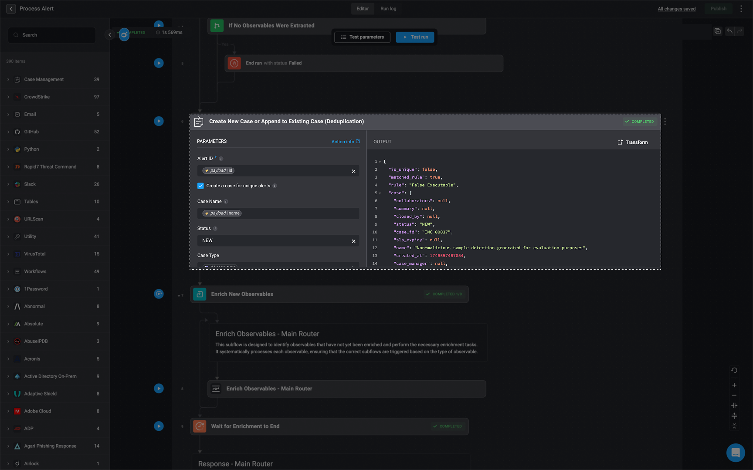Click the Publish button
753x470 pixels.
click(718, 9)
